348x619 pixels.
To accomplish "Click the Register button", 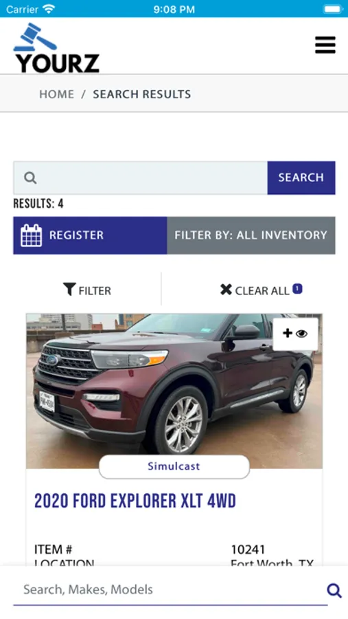I will 90,235.
